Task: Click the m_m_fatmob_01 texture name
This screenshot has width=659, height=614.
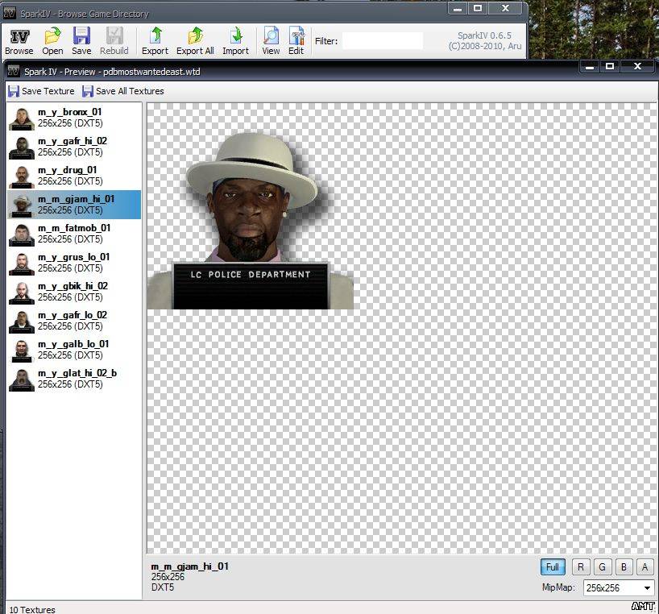Action: pos(74,228)
